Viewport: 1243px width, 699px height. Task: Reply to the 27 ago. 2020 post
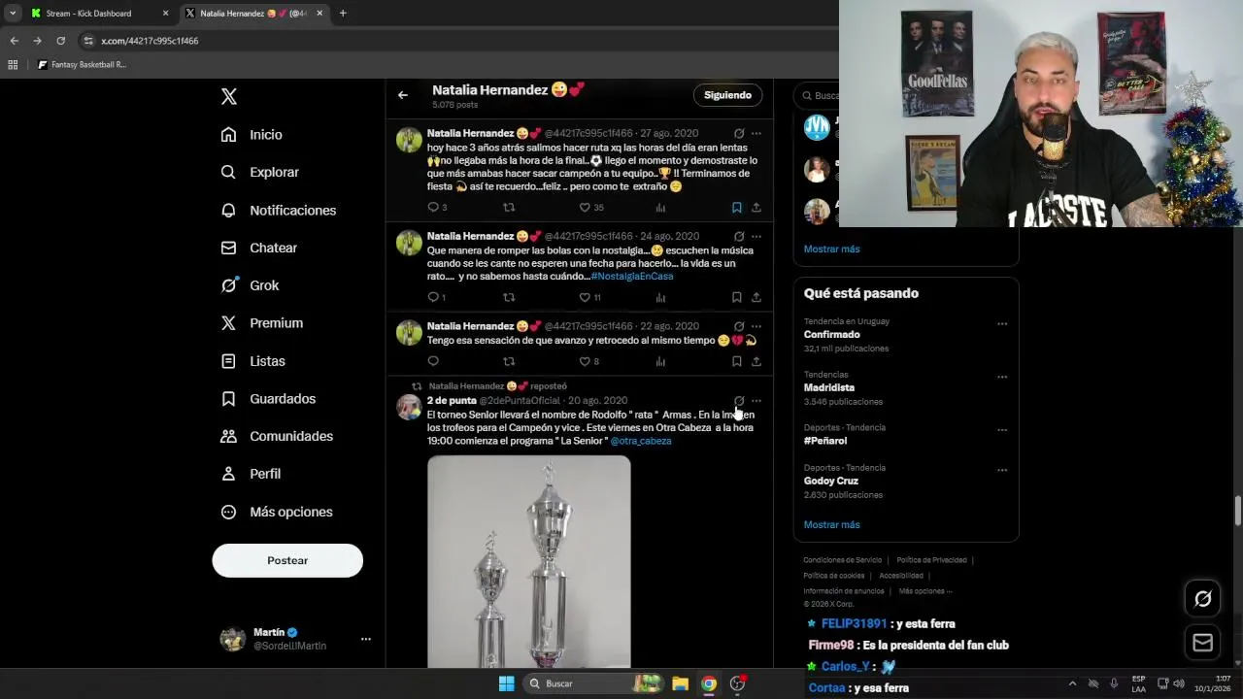pyautogui.click(x=433, y=207)
